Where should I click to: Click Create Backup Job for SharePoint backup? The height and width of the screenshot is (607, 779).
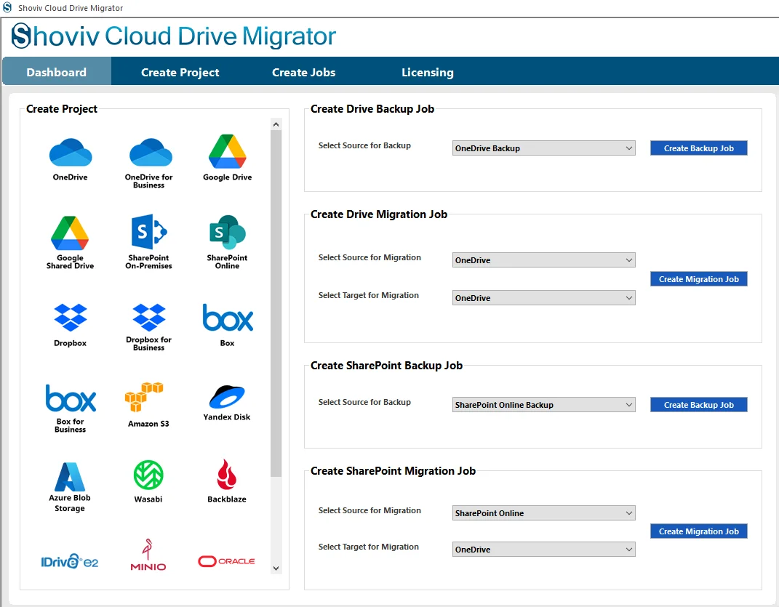(698, 405)
